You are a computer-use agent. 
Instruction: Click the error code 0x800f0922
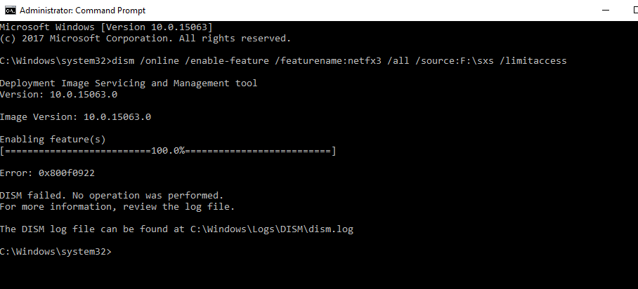[x=67, y=173]
